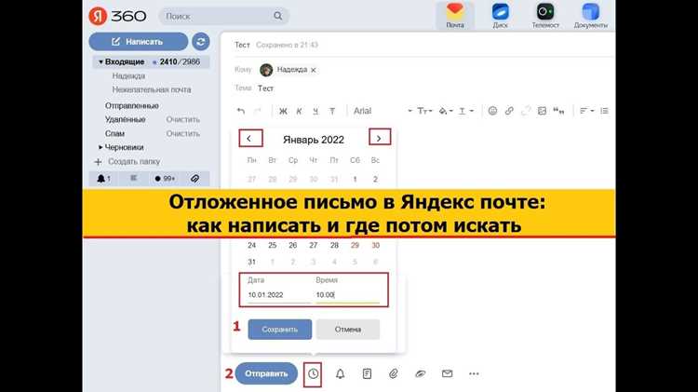Collapse the Входящие folder triangle
The width and height of the screenshot is (698, 392).
(x=101, y=61)
